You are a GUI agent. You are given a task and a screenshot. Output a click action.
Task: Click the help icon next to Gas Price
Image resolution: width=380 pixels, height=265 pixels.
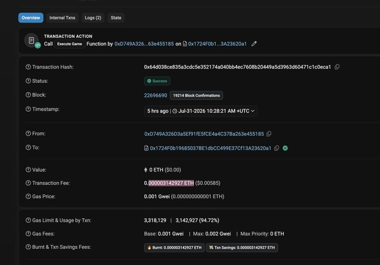click(x=28, y=196)
